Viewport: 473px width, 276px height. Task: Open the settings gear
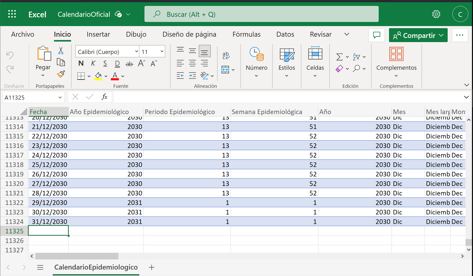click(436, 14)
